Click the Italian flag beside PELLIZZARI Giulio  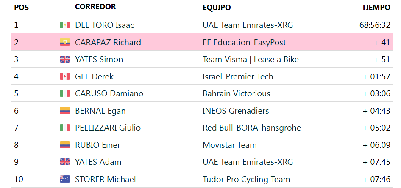click(65, 128)
